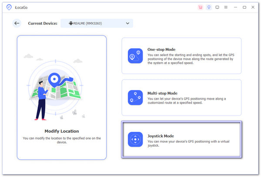Click the Modify Location description text
The width and height of the screenshot is (261, 177).
pyautogui.click(x=62, y=140)
